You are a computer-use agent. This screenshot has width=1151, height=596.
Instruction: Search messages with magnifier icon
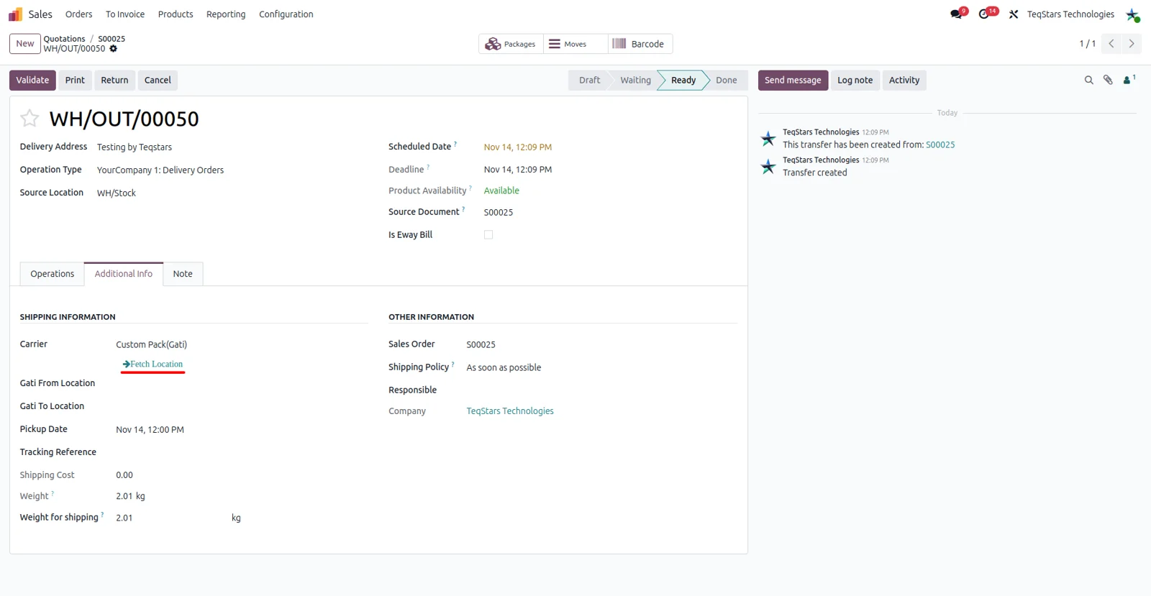(x=1088, y=81)
